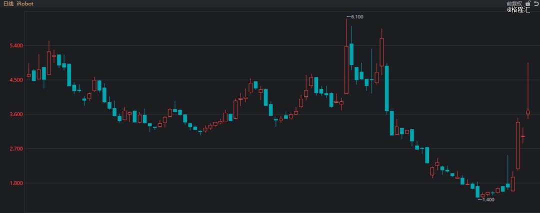
Task: Click the small red doji candle second from right
Action: click(x=523, y=136)
